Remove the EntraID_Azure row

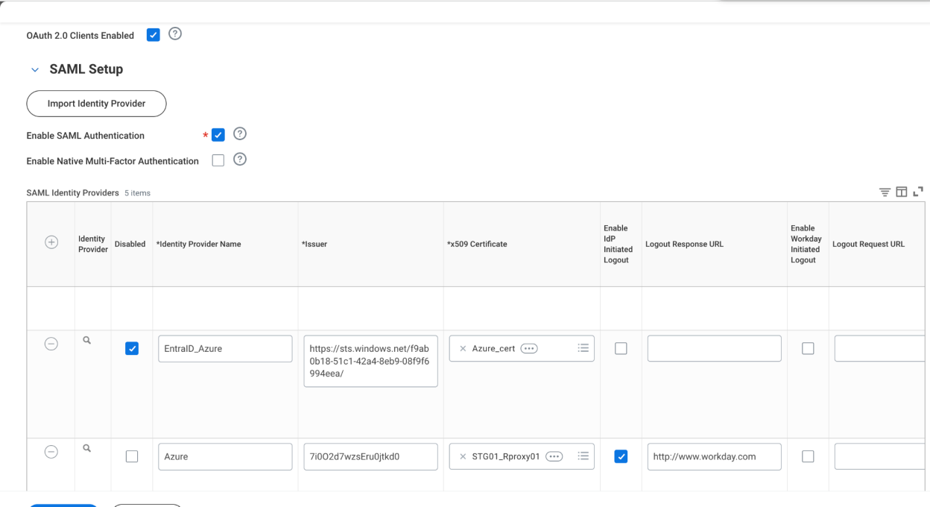click(51, 344)
